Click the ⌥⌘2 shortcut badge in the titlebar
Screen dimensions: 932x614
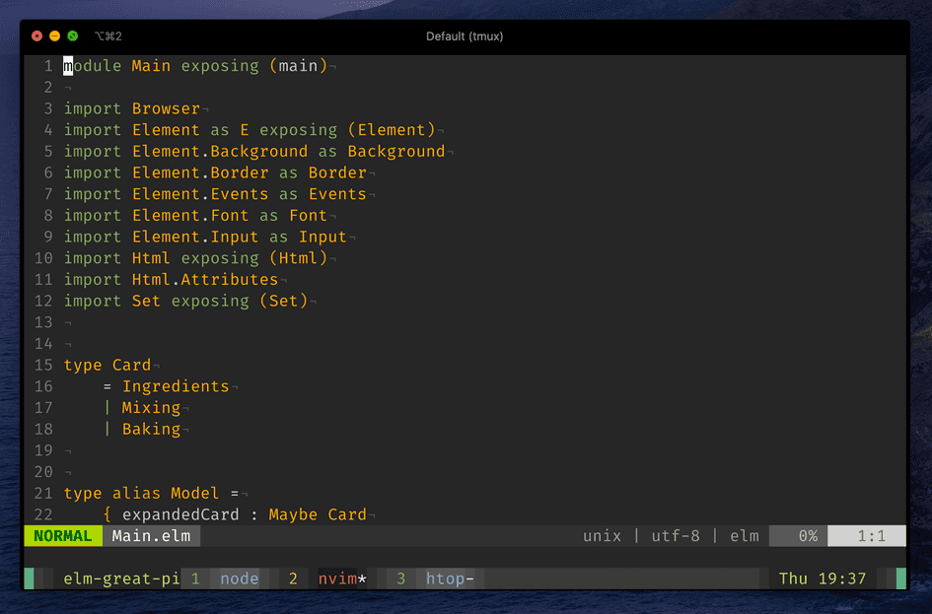[x=108, y=35]
